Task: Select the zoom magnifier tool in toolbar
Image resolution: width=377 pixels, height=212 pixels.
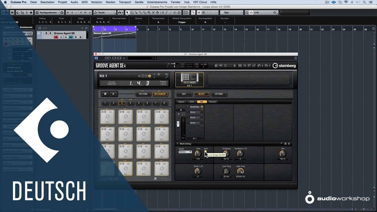Action: (149, 13)
